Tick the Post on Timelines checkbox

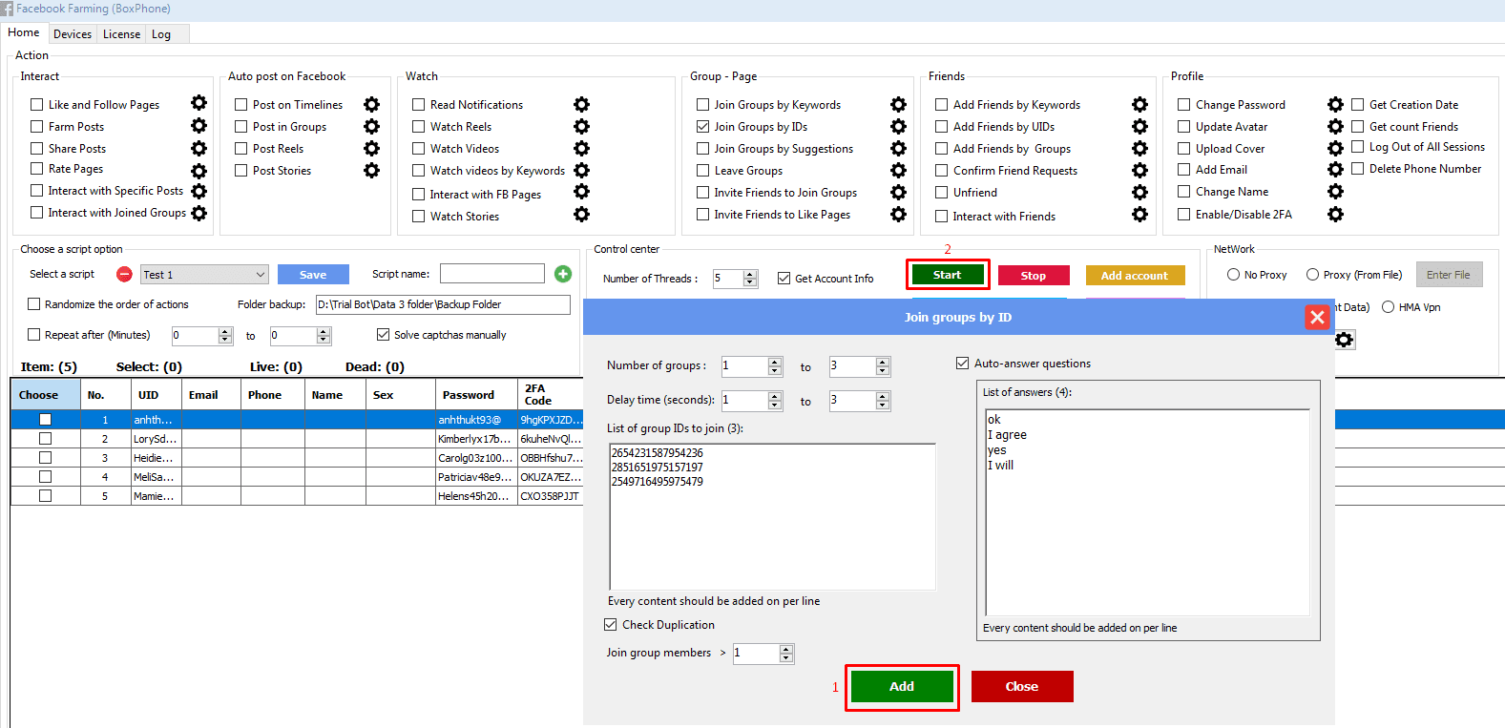[x=240, y=104]
